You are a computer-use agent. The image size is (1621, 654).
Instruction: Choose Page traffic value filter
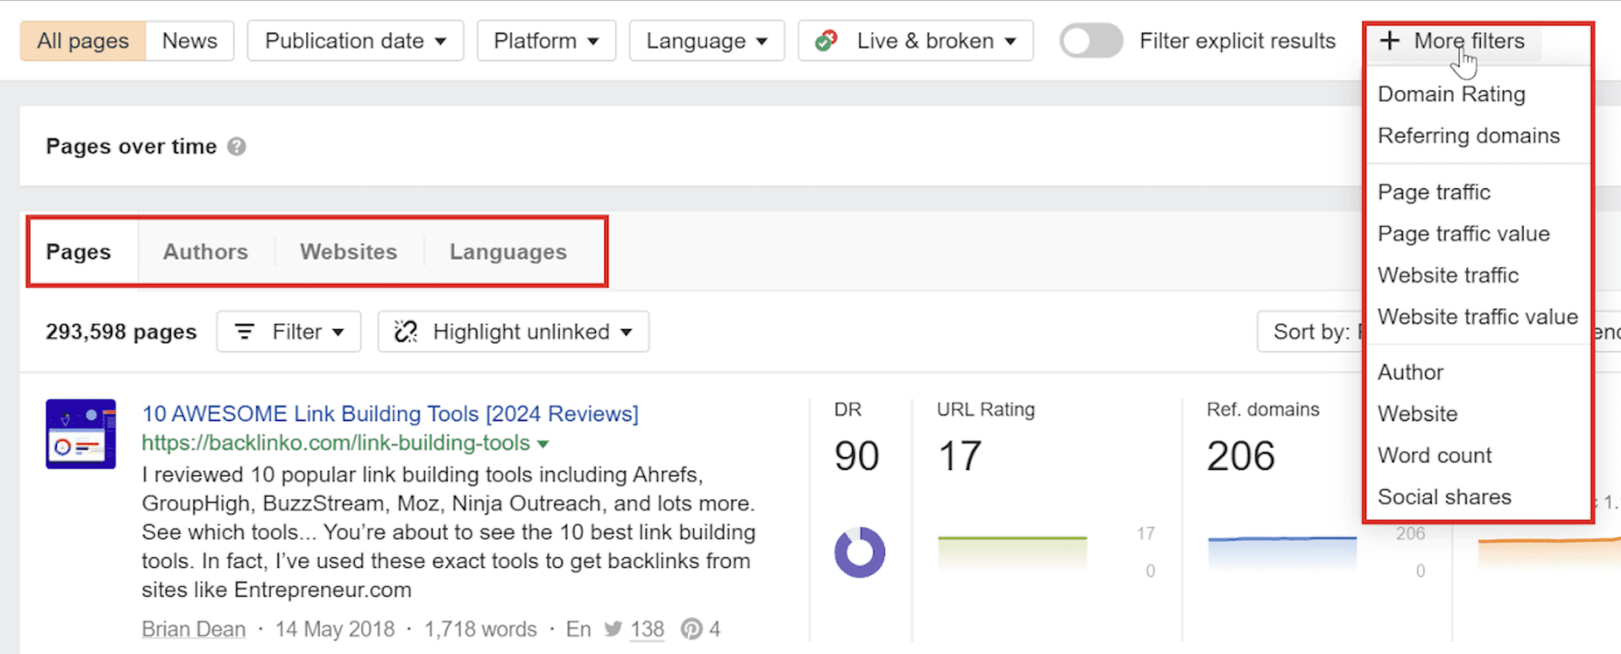click(1463, 234)
